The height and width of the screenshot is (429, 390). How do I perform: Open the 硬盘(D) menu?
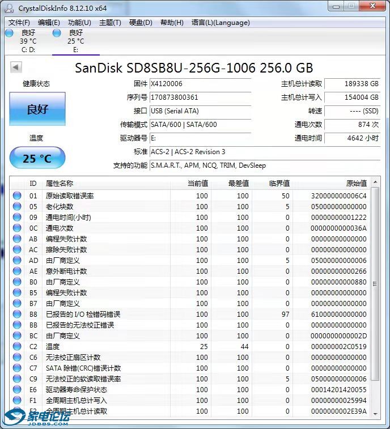coord(141,23)
